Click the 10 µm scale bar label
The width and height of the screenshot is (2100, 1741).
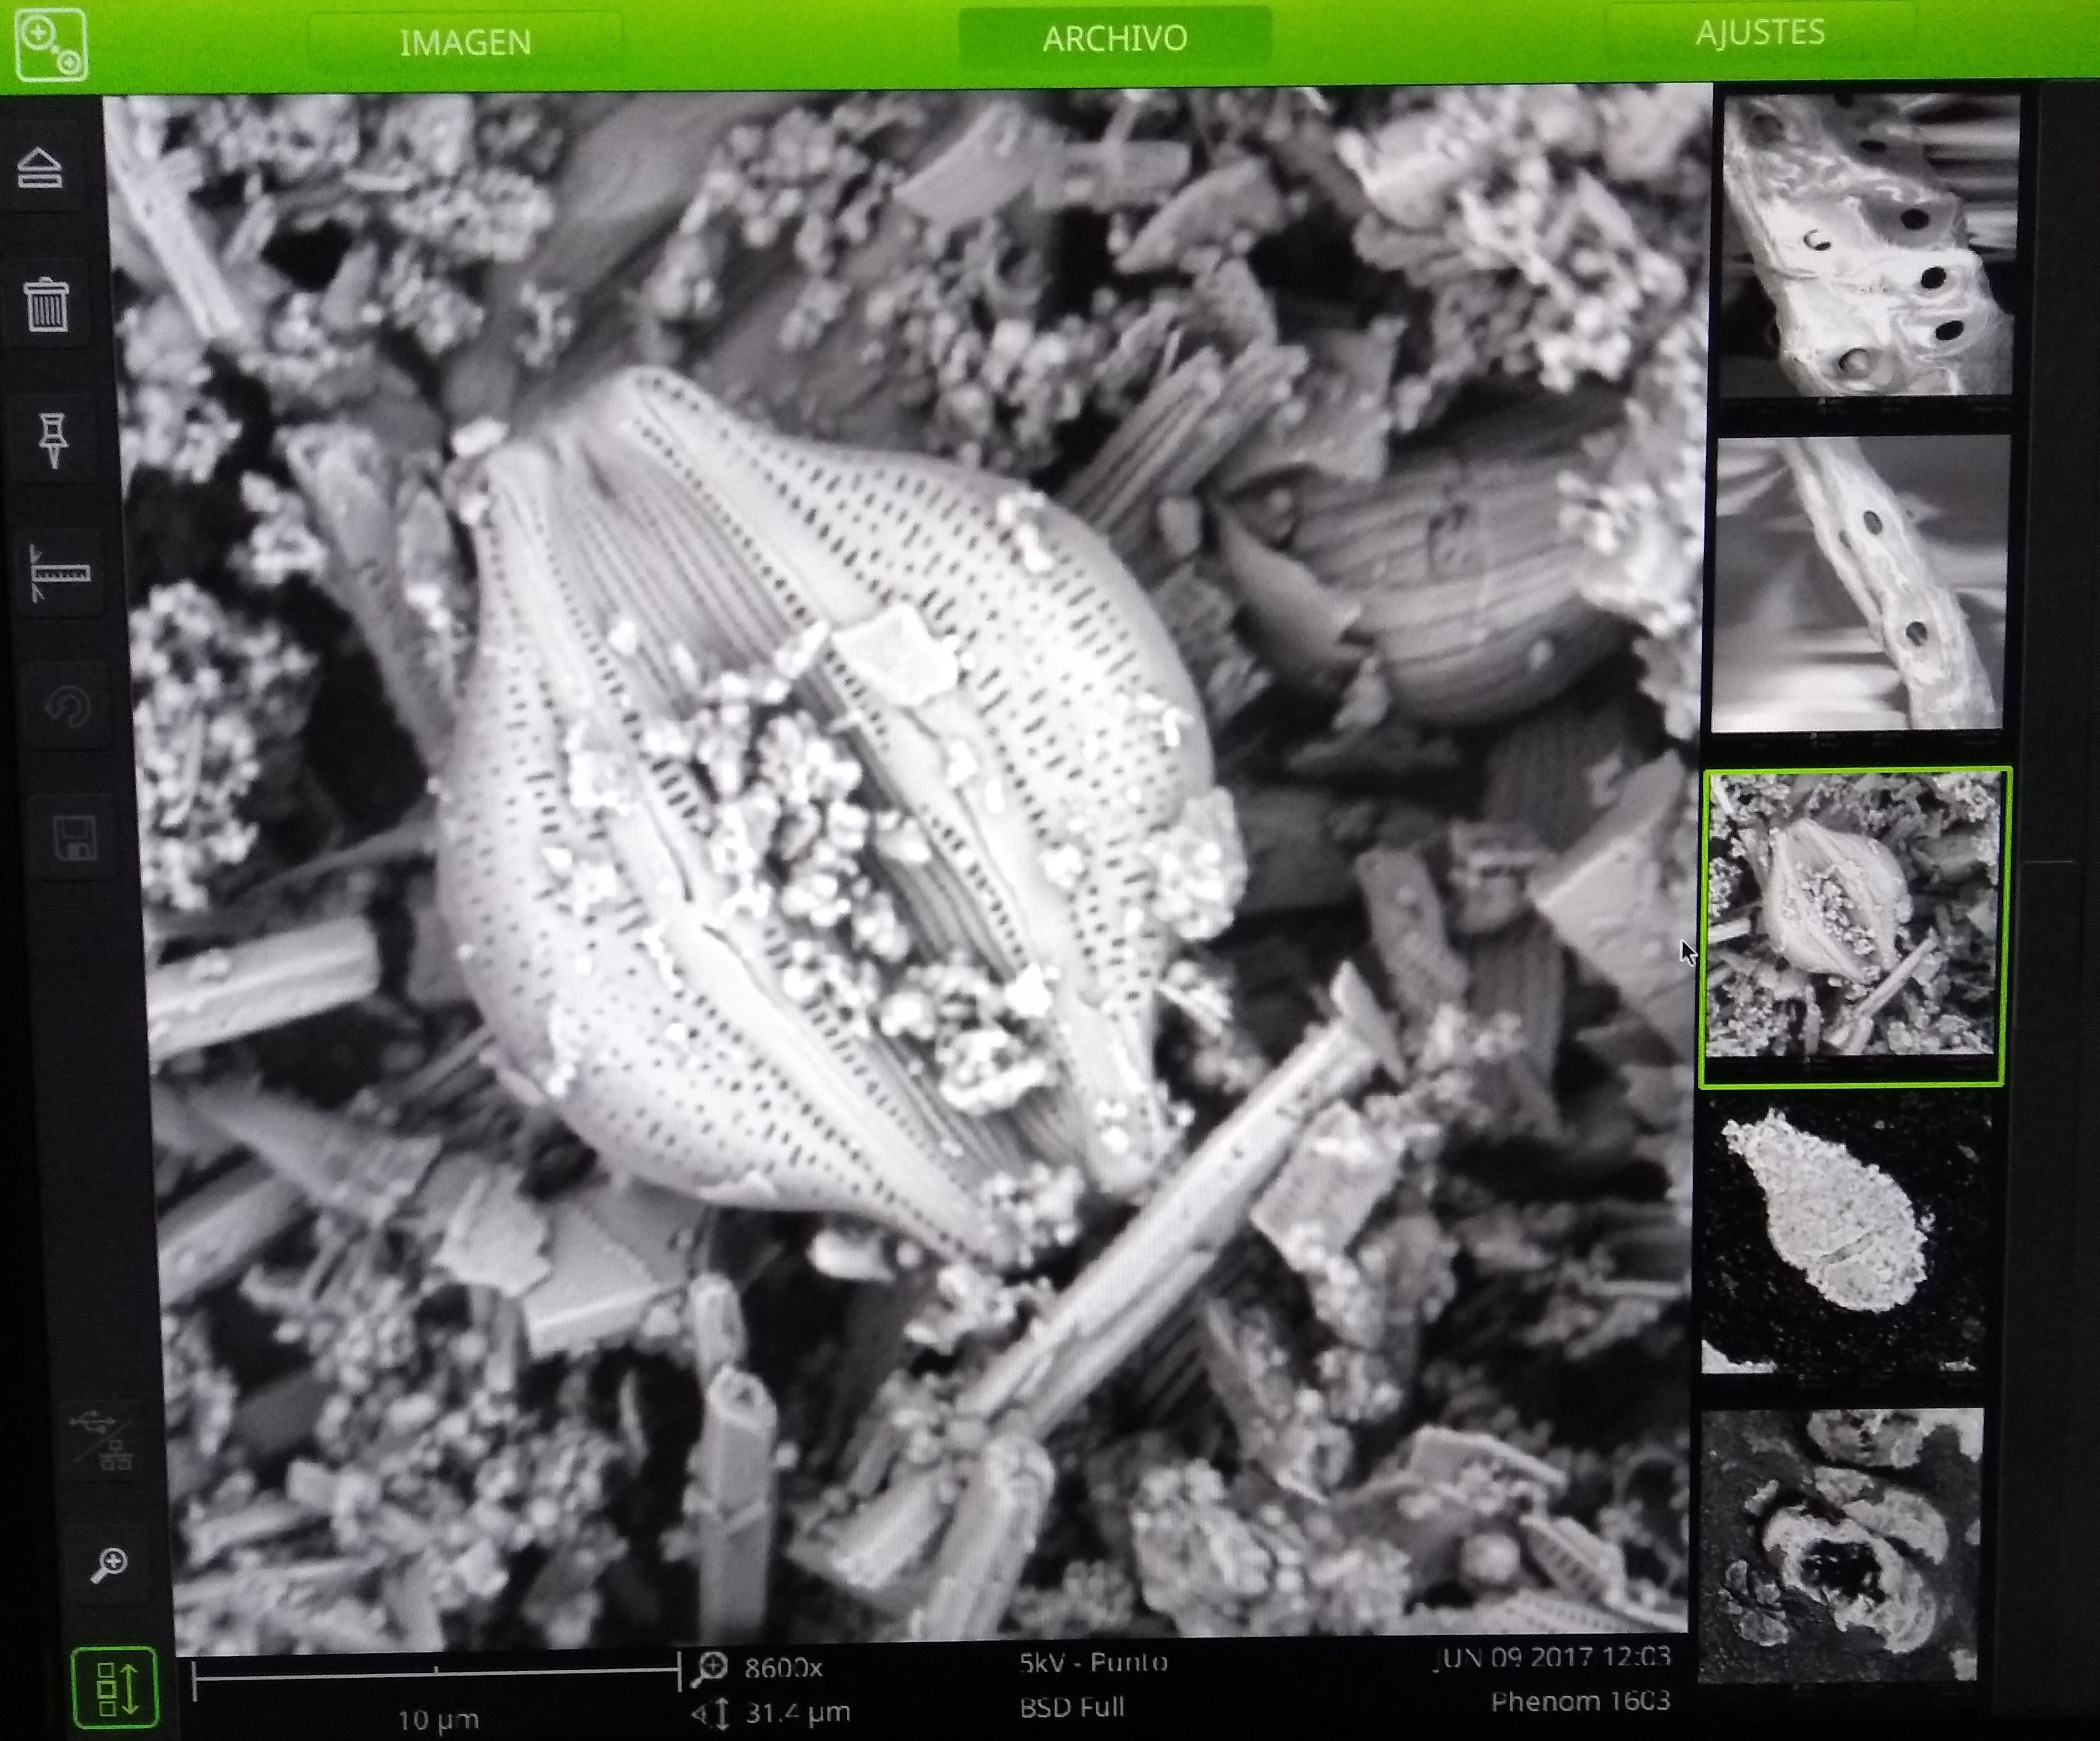(438, 1719)
